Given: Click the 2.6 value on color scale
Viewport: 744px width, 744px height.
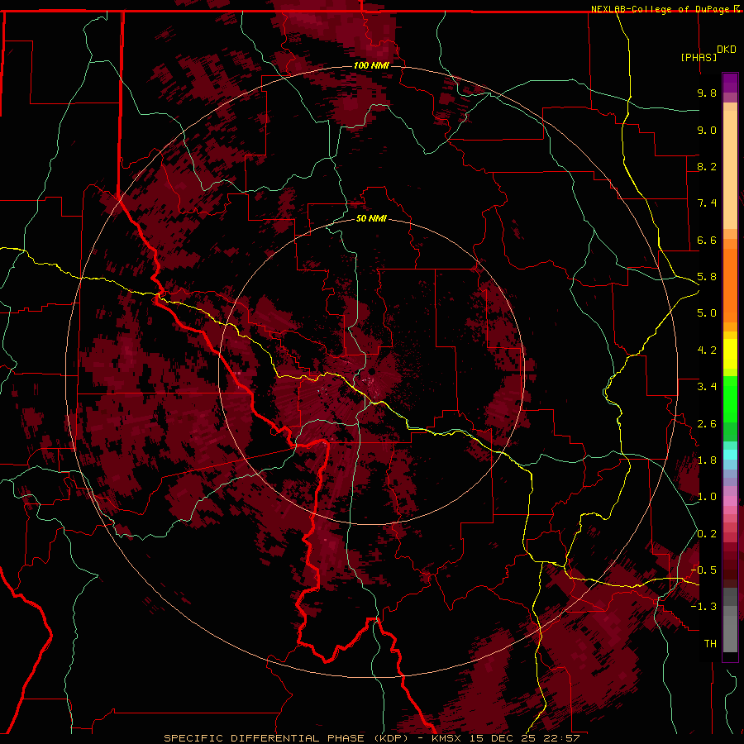Looking at the screenshot, I should click(707, 424).
